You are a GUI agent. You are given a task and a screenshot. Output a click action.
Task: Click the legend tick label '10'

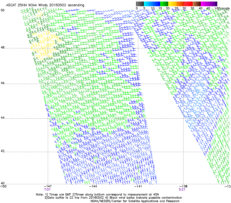pos(153,8)
